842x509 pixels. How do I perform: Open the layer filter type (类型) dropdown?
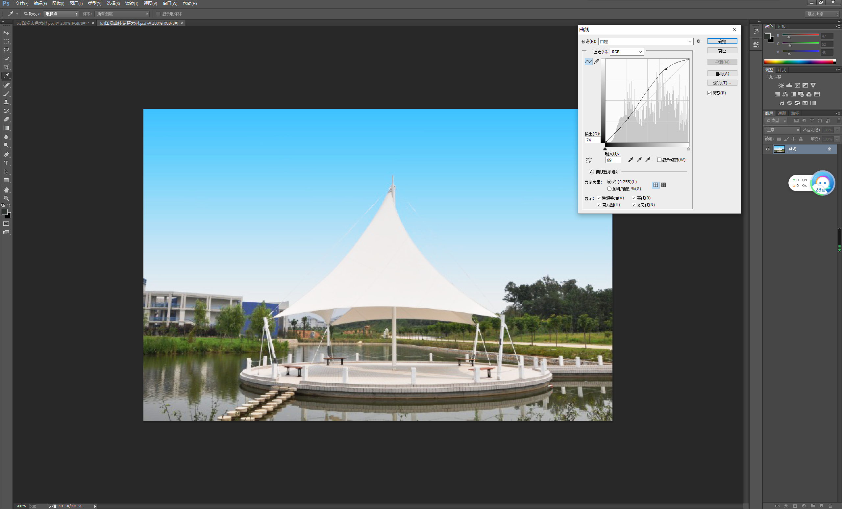[x=776, y=121]
